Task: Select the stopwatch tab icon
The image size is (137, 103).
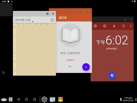Action: click(124, 26)
